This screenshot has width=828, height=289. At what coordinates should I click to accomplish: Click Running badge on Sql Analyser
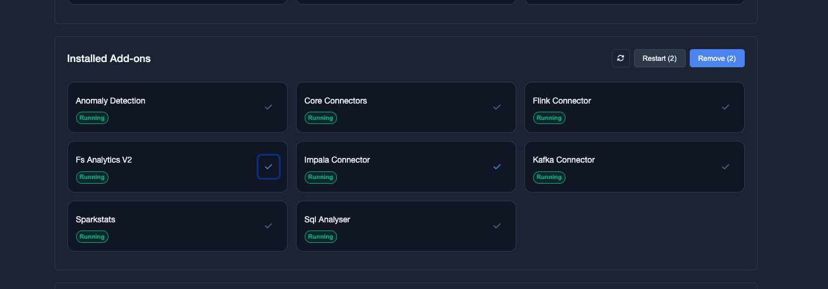point(321,236)
